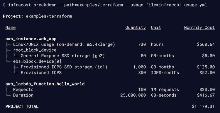Select the aws_instance.web_app resource heading
The height and width of the screenshot is (113, 220).
(x=31, y=39)
